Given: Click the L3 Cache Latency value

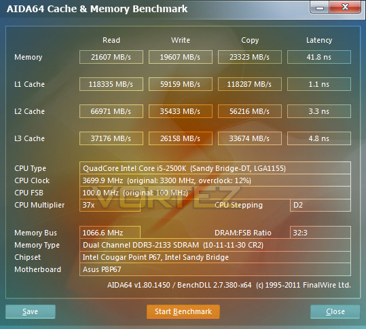Looking at the screenshot, I should pos(319,138).
